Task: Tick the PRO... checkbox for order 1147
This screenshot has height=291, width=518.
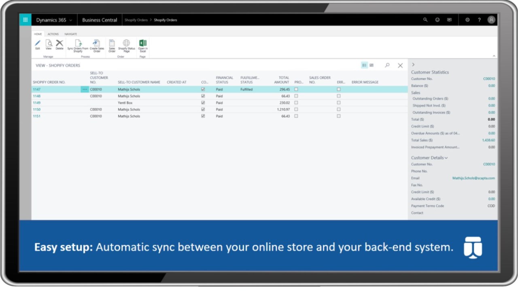Action: click(x=296, y=89)
